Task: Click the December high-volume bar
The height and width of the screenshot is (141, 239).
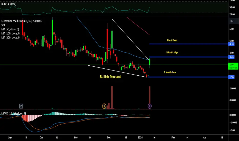Action: click(112, 98)
